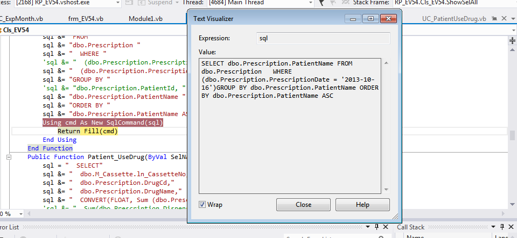Open the Cls_EV54 class navigation dropdown
This screenshot has height=238, width=517.
point(513,30)
